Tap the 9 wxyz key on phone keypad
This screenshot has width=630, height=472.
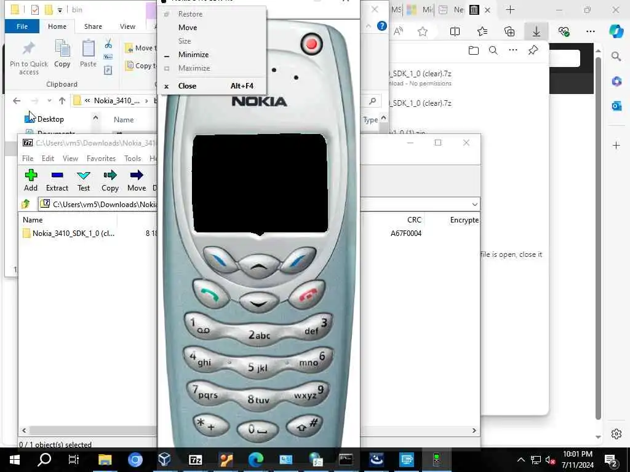click(310, 392)
